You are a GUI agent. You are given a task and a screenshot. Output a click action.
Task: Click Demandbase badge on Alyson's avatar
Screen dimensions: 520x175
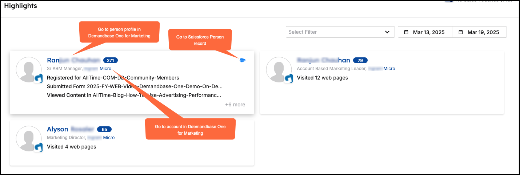click(39, 148)
